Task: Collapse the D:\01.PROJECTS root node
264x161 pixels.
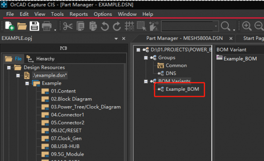Action: tap(138, 50)
